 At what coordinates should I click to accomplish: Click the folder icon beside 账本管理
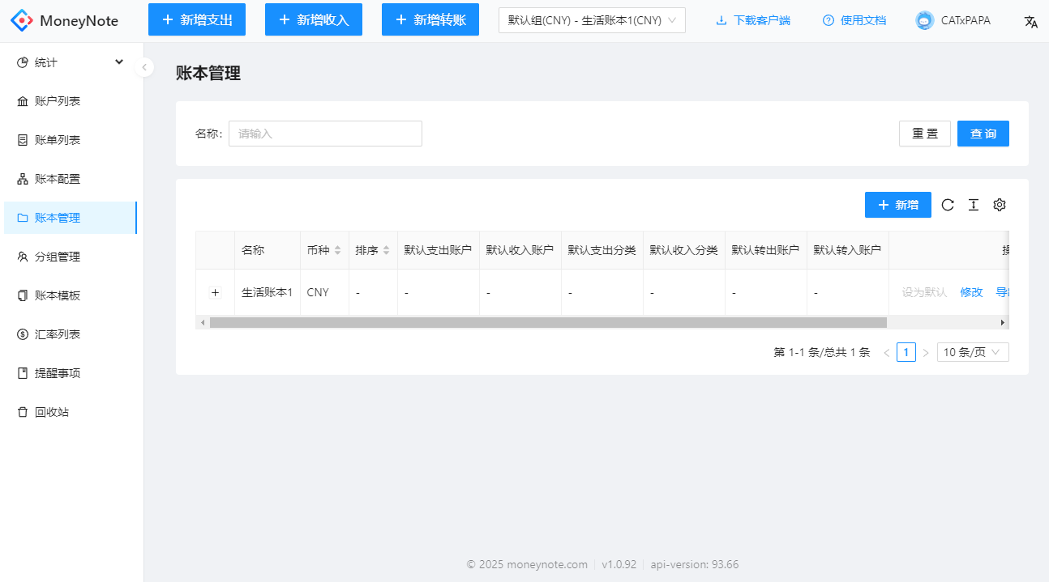[23, 218]
